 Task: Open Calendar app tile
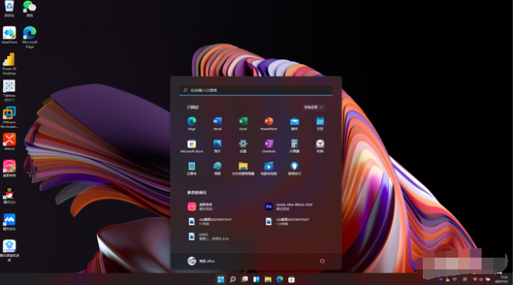pyautogui.click(x=320, y=124)
